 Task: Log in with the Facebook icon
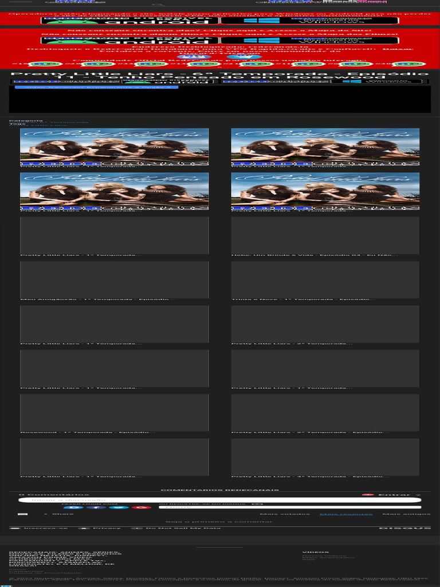click(x=96, y=507)
